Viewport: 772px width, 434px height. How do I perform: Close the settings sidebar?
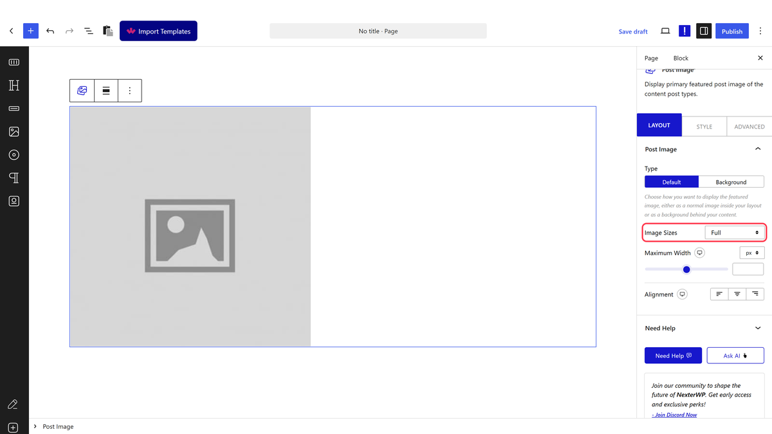[760, 58]
